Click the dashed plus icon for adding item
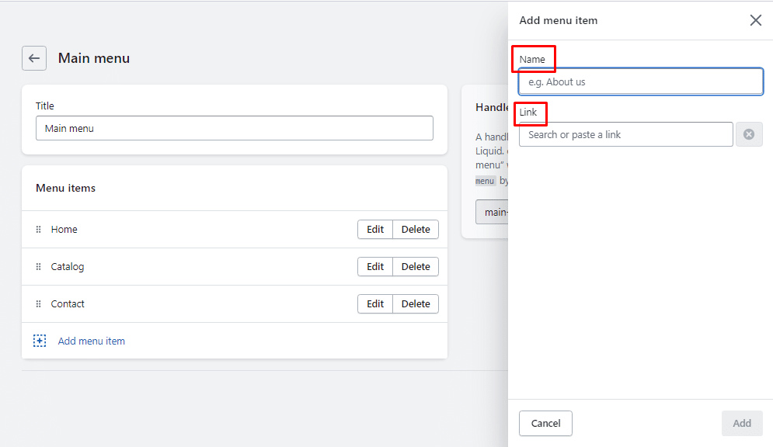 (x=40, y=341)
